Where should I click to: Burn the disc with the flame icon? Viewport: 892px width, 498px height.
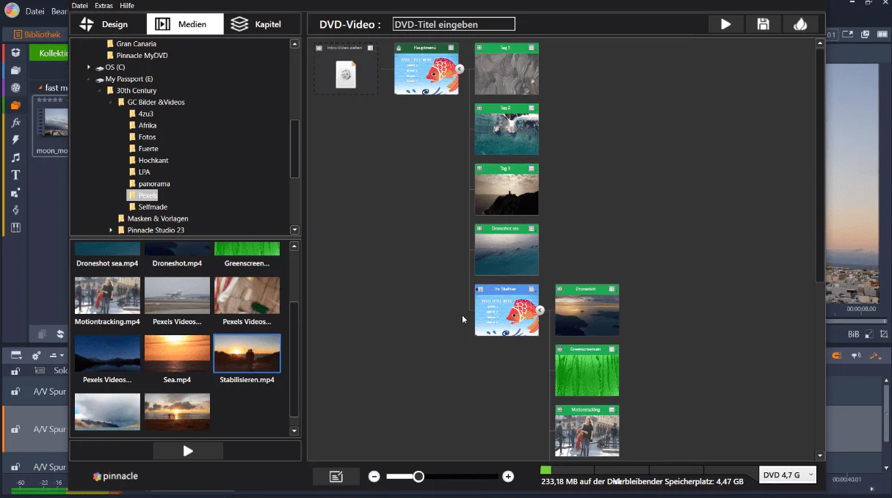click(x=801, y=24)
